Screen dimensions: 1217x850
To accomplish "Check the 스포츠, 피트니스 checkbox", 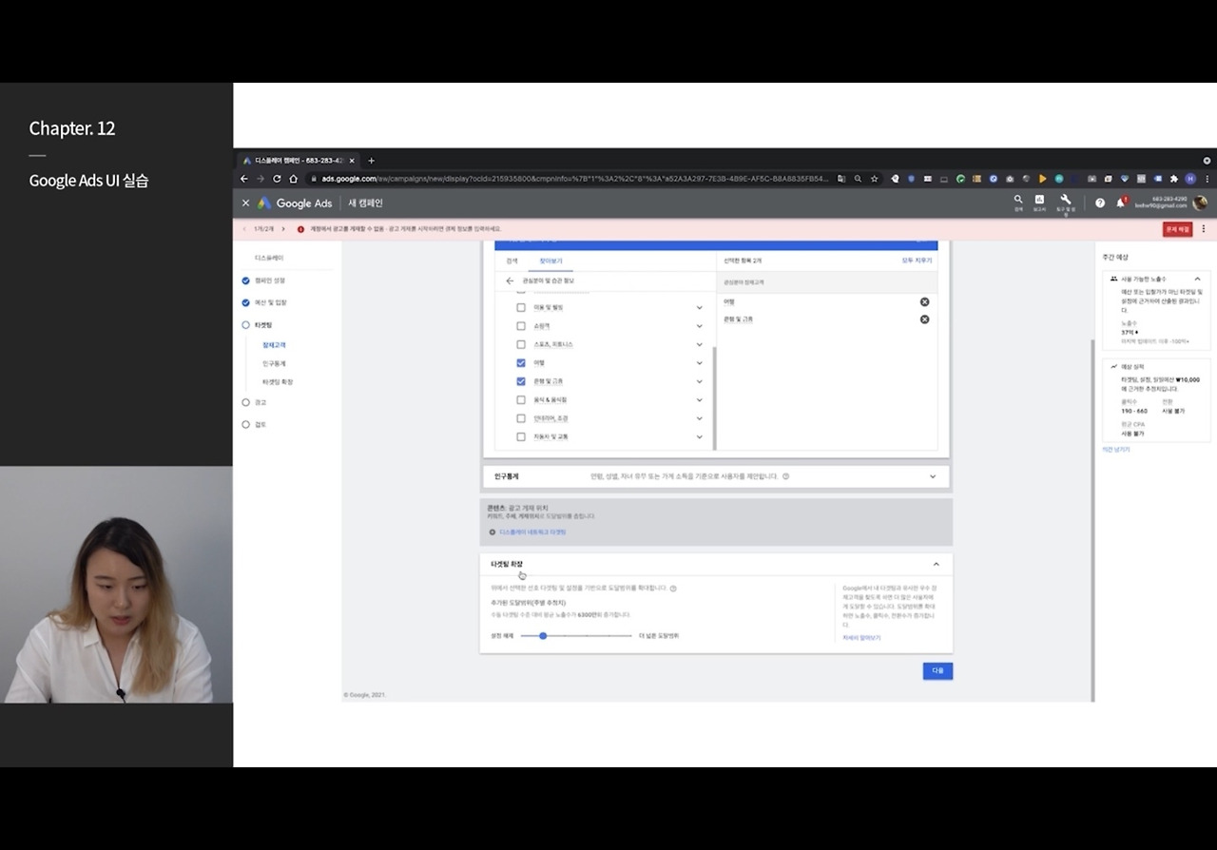I will (x=521, y=344).
